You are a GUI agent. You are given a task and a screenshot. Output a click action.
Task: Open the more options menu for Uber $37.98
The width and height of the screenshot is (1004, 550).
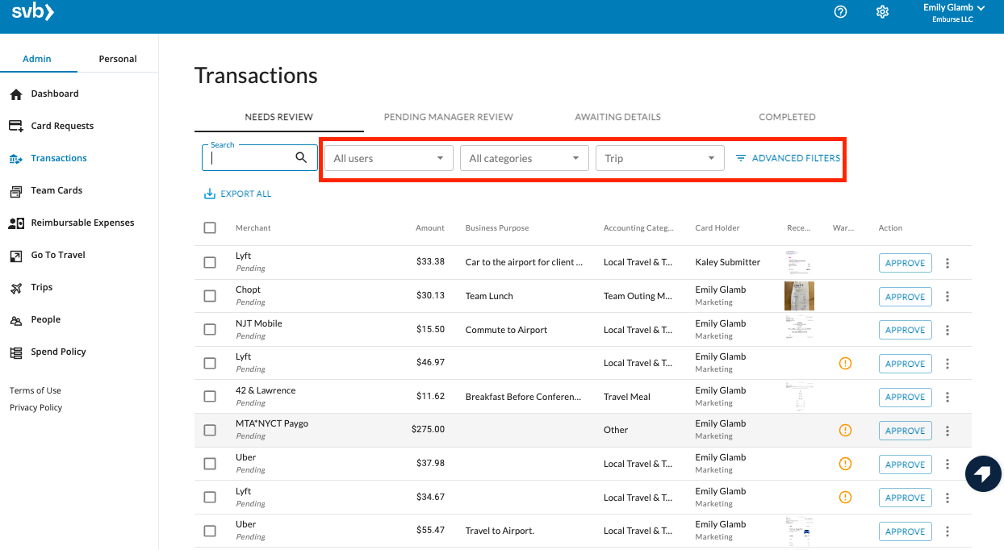tap(948, 465)
